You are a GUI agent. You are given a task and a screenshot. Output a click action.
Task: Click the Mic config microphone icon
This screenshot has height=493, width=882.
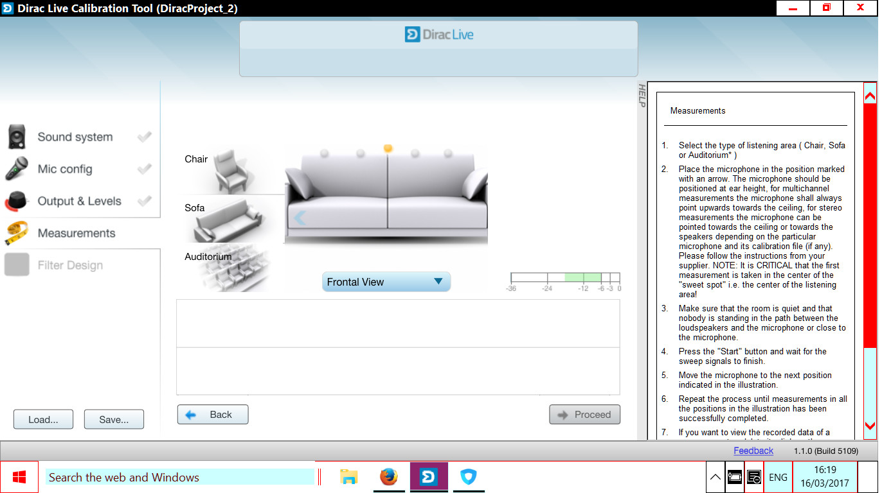pyautogui.click(x=17, y=169)
